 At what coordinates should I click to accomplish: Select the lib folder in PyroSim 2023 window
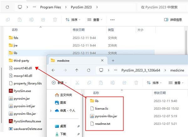point(13,53)
